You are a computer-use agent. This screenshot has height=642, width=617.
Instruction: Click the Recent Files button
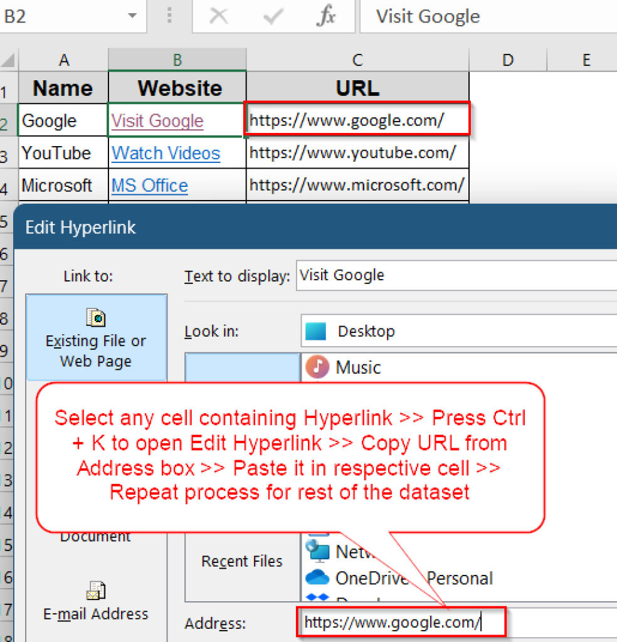click(241, 561)
